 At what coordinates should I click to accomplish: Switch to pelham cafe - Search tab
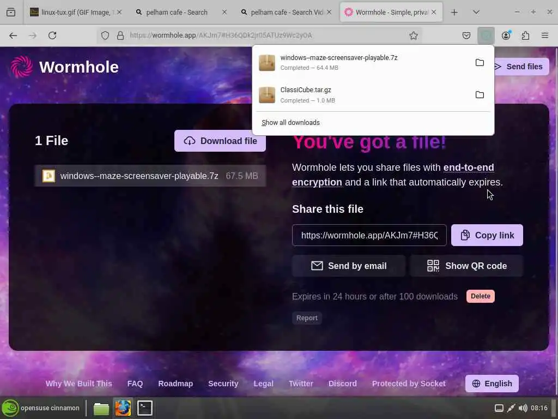(181, 12)
